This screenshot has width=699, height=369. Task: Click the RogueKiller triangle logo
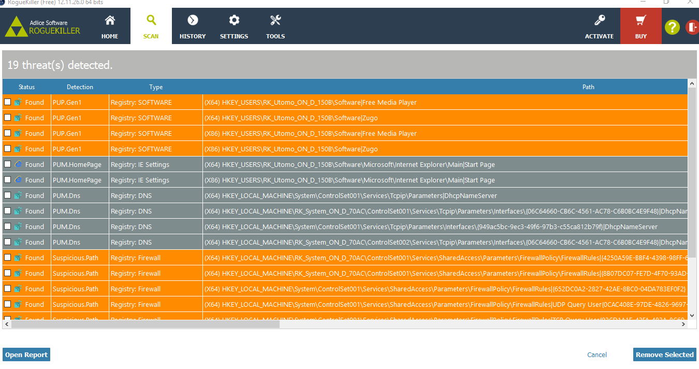(x=17, y=26)
